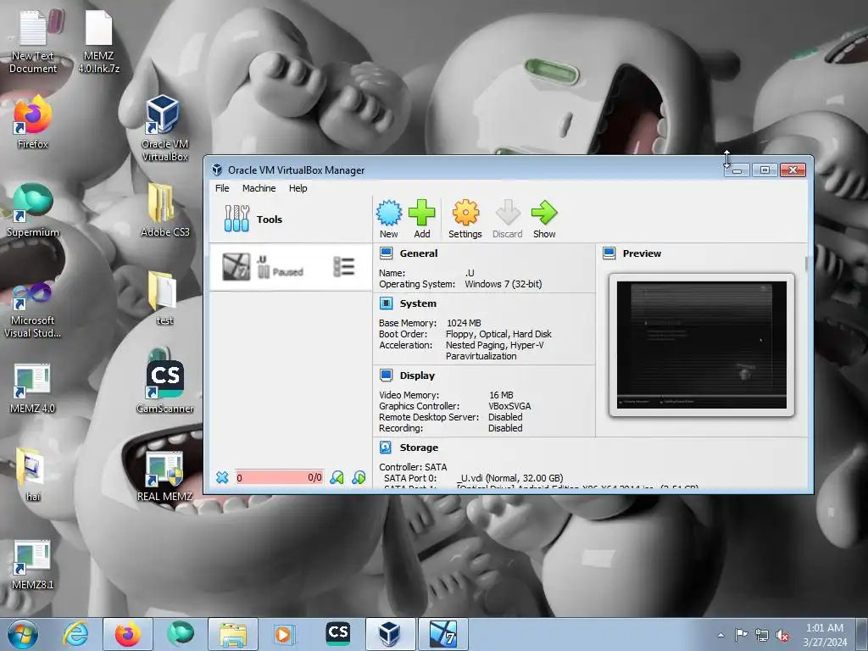
Task: Select Oracle VM VirtualBox desktop shortcut
Action: tap(164, 129)
